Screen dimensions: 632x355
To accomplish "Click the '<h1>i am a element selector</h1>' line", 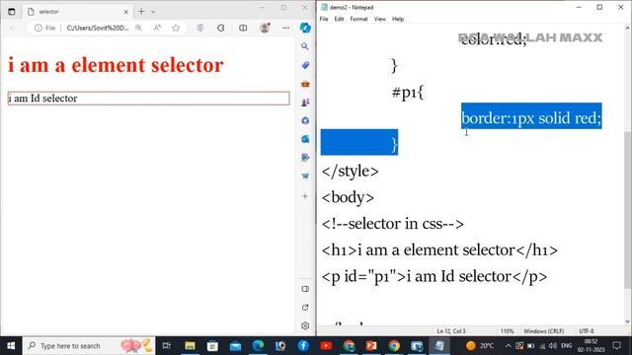I will pyautogui.click(x=439, y=249).
